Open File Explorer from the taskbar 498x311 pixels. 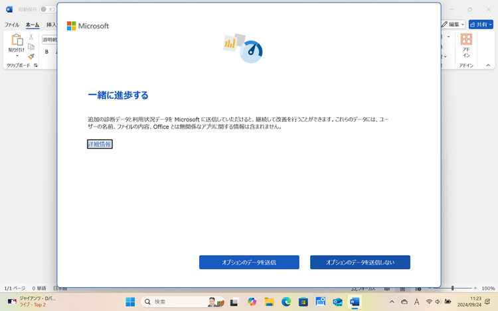coord(269,302)
